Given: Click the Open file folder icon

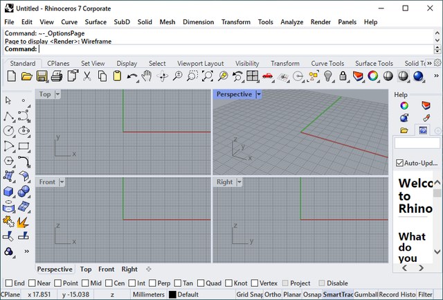Looking at the screenshot, I should click(x=26, y=76).
